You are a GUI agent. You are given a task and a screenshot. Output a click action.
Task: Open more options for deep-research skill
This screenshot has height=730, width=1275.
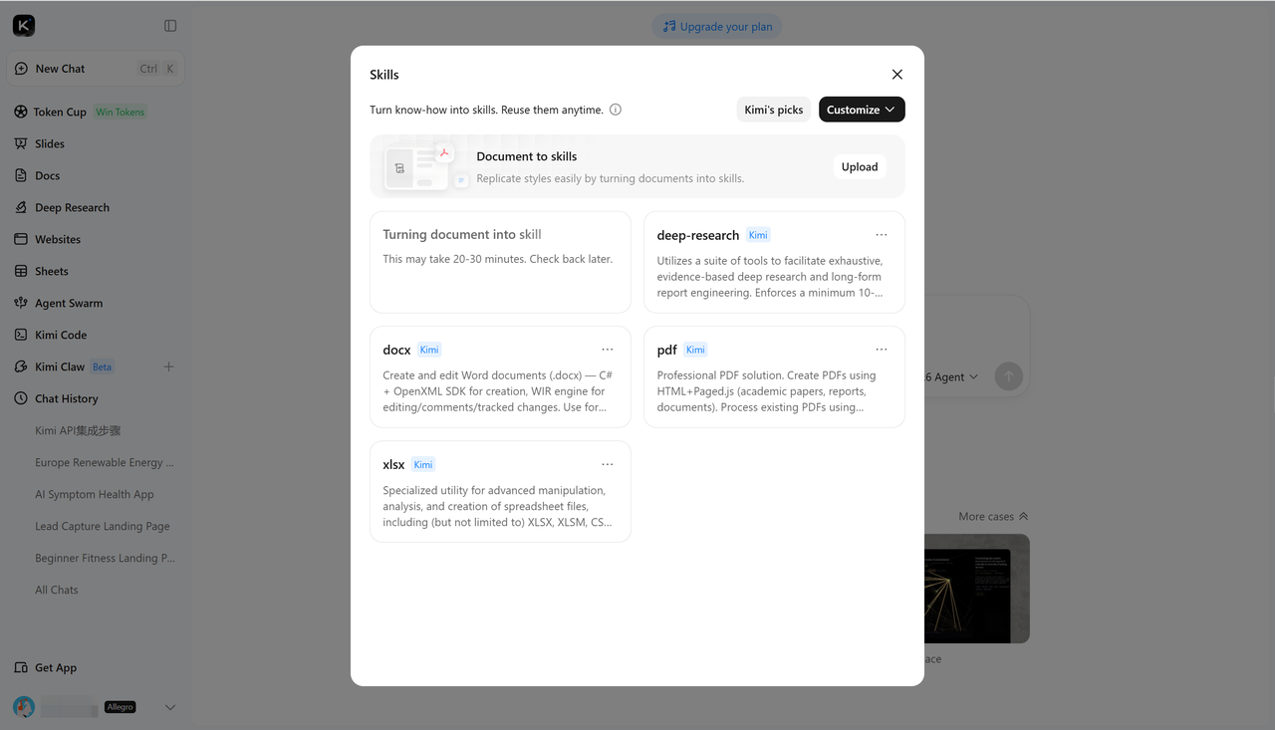point(882,235)
